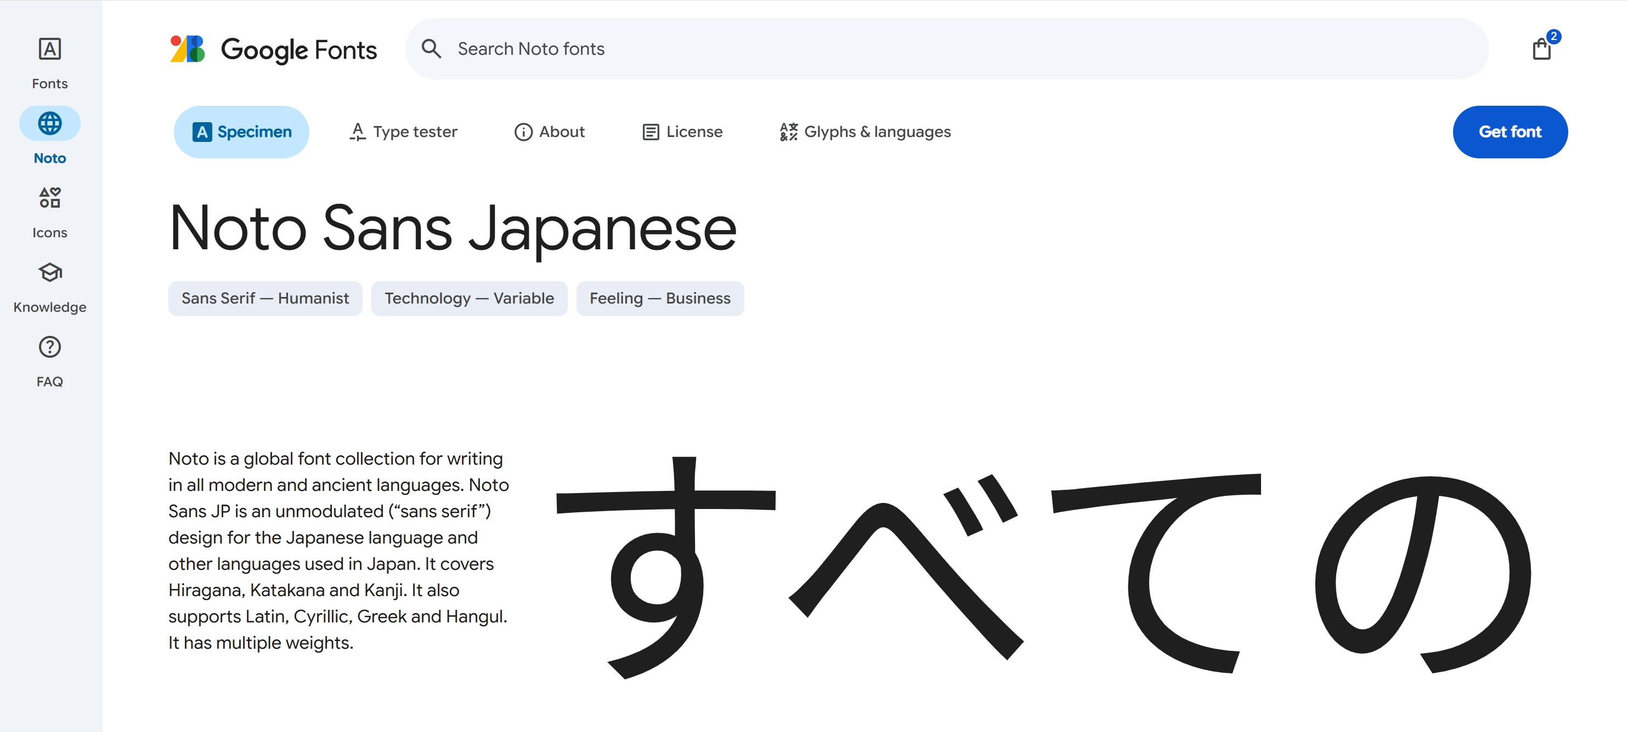Open the Type tester tab
The height and width of the screenshot is (732, 1628).
tap(403, 132)
